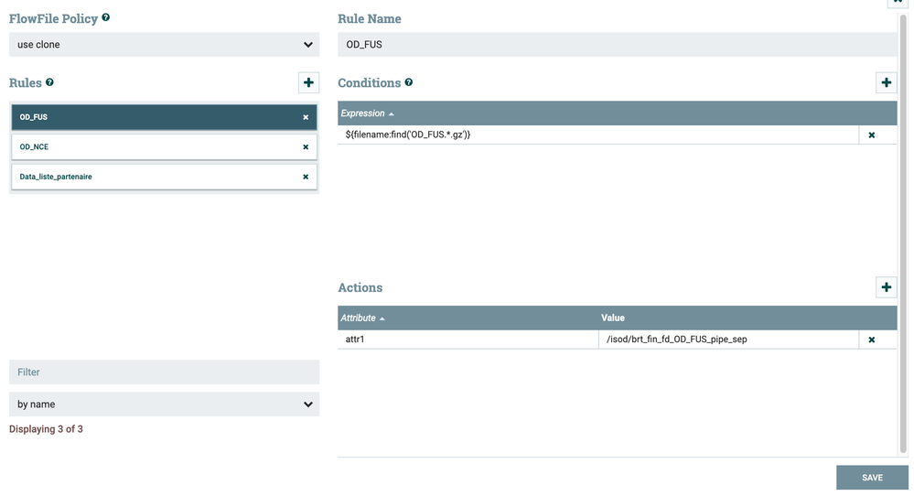This screenshot has height=496, width=914.
Task: Show Rules help question mark icon
Action: (x=49, y=82)
